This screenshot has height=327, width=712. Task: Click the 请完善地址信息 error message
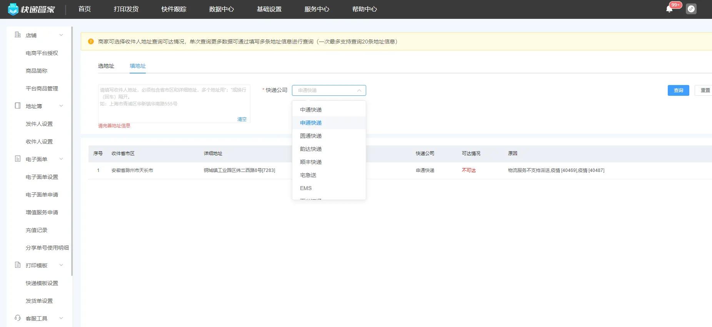pyautogui.click(x=114, y=126)
